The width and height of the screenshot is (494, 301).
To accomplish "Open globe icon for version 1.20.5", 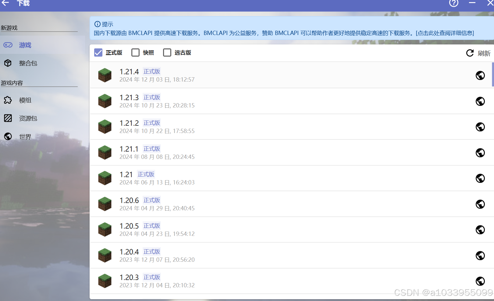I will tap(480, 229).
